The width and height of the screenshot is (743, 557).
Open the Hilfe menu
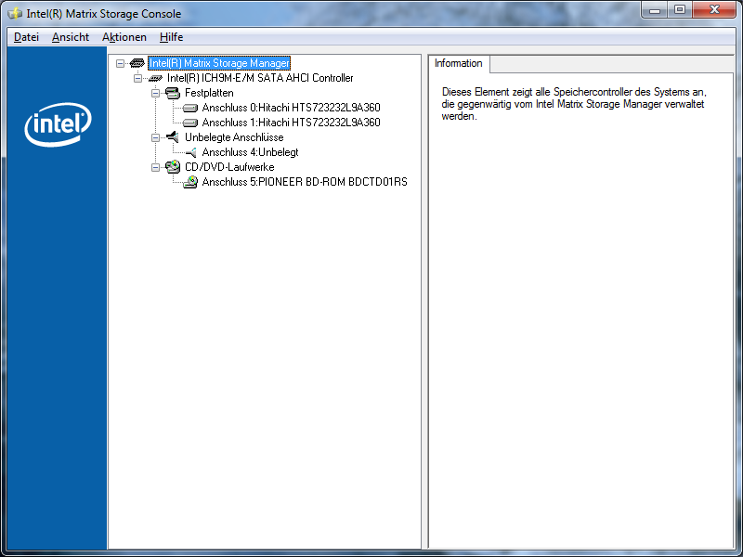tap(171, 37)
